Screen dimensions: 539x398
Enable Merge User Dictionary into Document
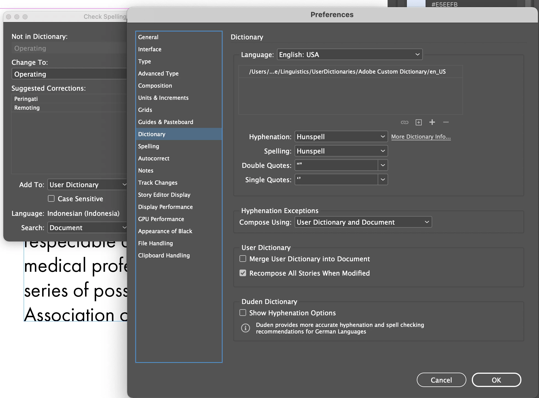point(243,259)
